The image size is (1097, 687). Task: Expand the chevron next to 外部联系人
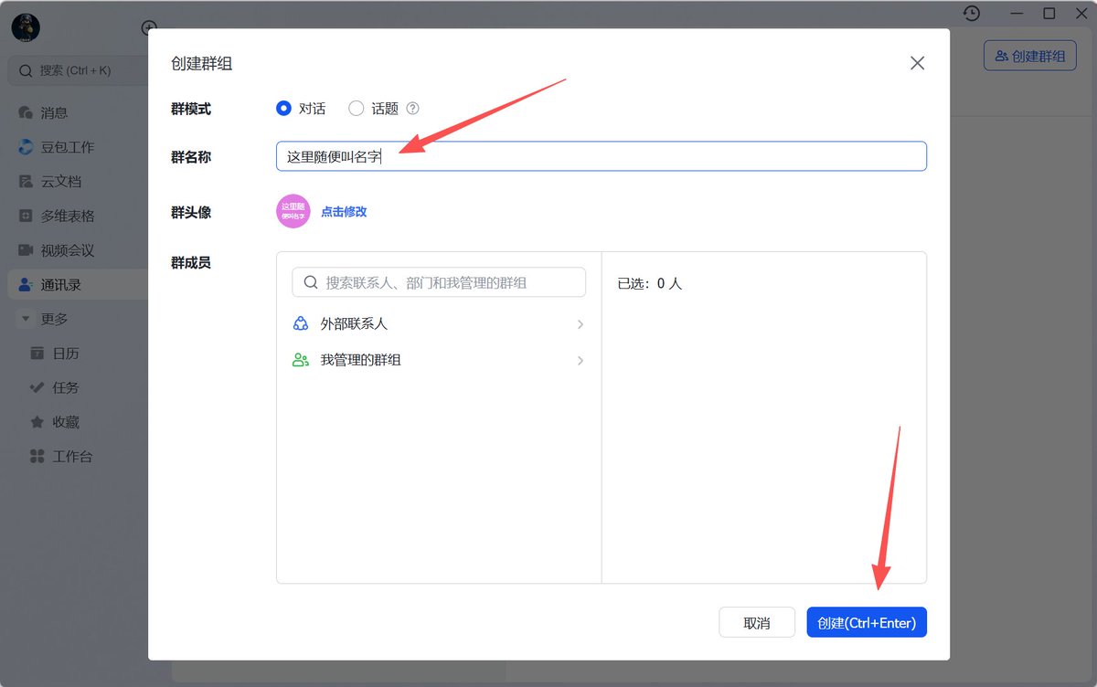pyautogui.click(x=580, y=324)
